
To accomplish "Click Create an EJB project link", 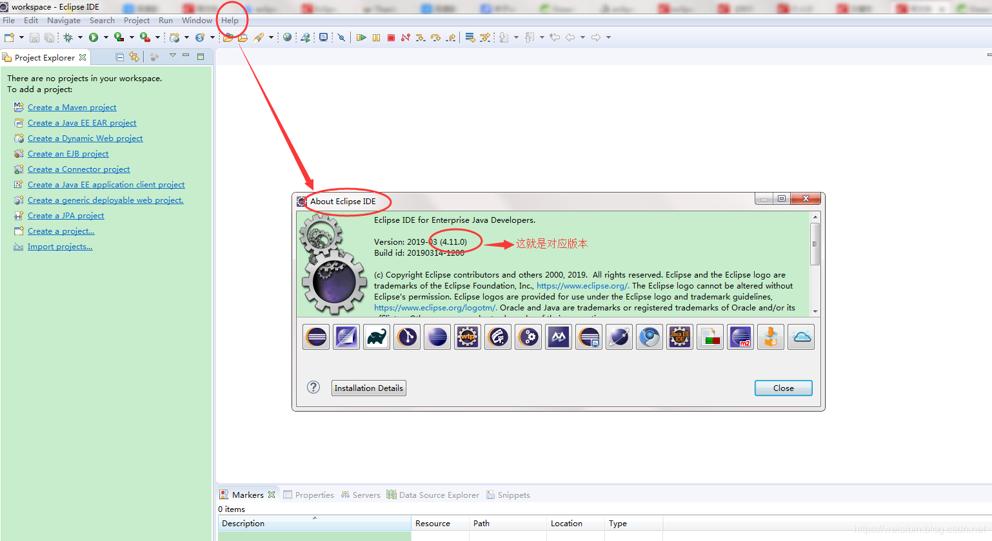I will (x=68, y=154).
